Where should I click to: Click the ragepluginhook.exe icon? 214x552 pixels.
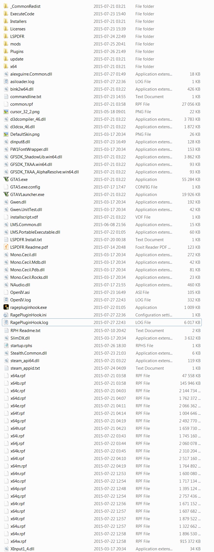(x=6, y=307)
